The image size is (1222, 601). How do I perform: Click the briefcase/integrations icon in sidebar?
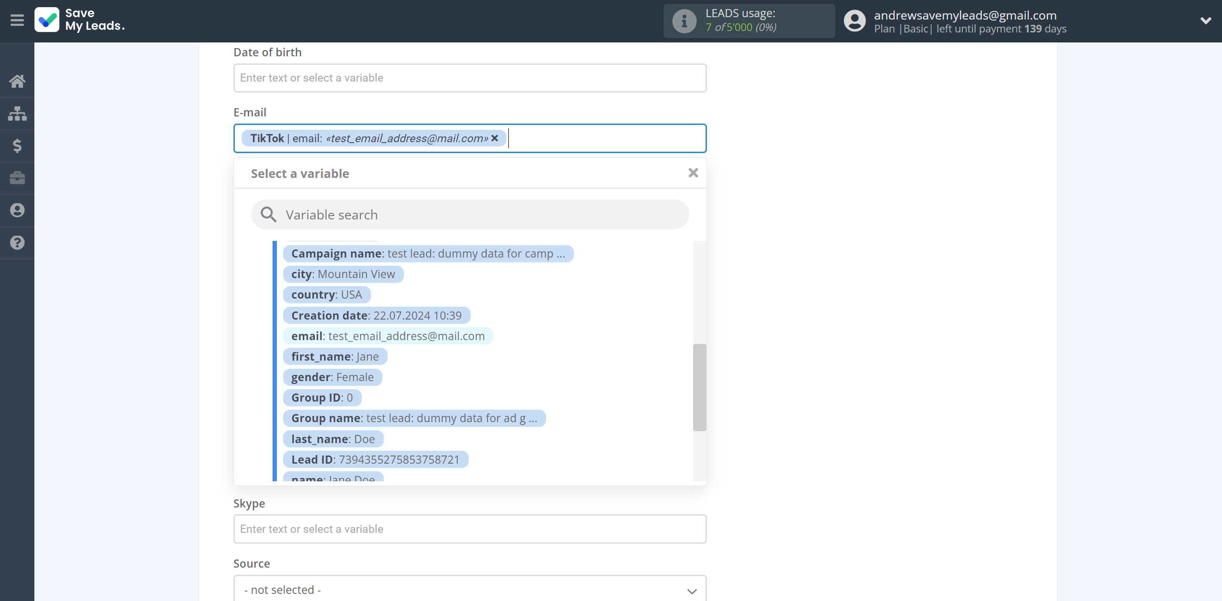coord(17,177)
